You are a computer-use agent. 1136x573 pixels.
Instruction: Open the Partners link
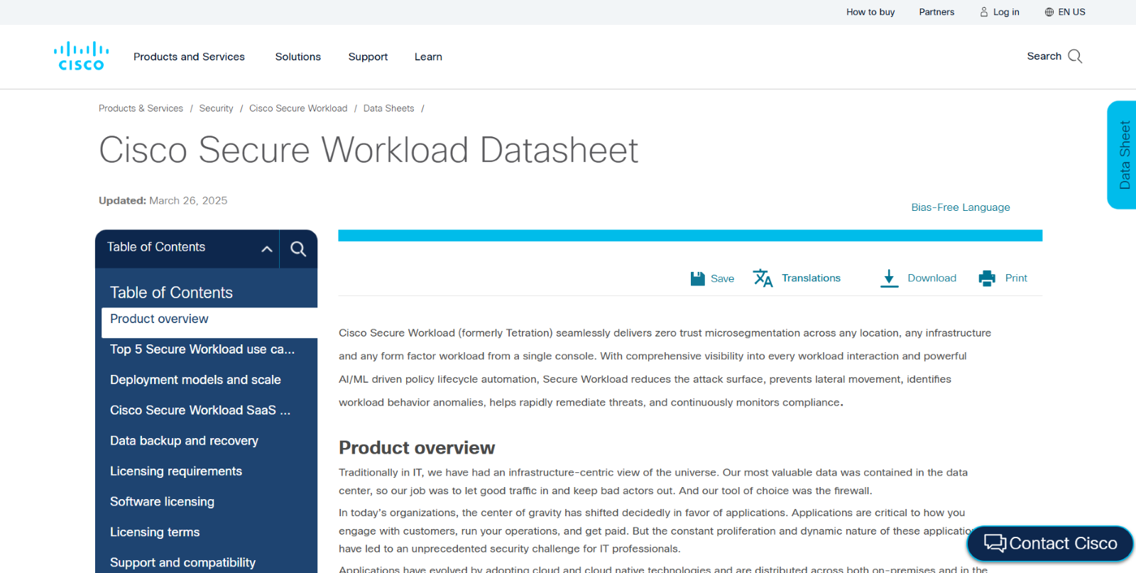(936, 12)
